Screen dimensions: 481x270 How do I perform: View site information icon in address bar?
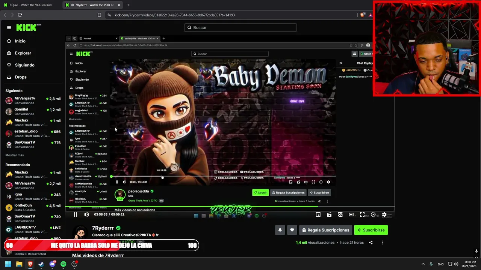[109, 15]
